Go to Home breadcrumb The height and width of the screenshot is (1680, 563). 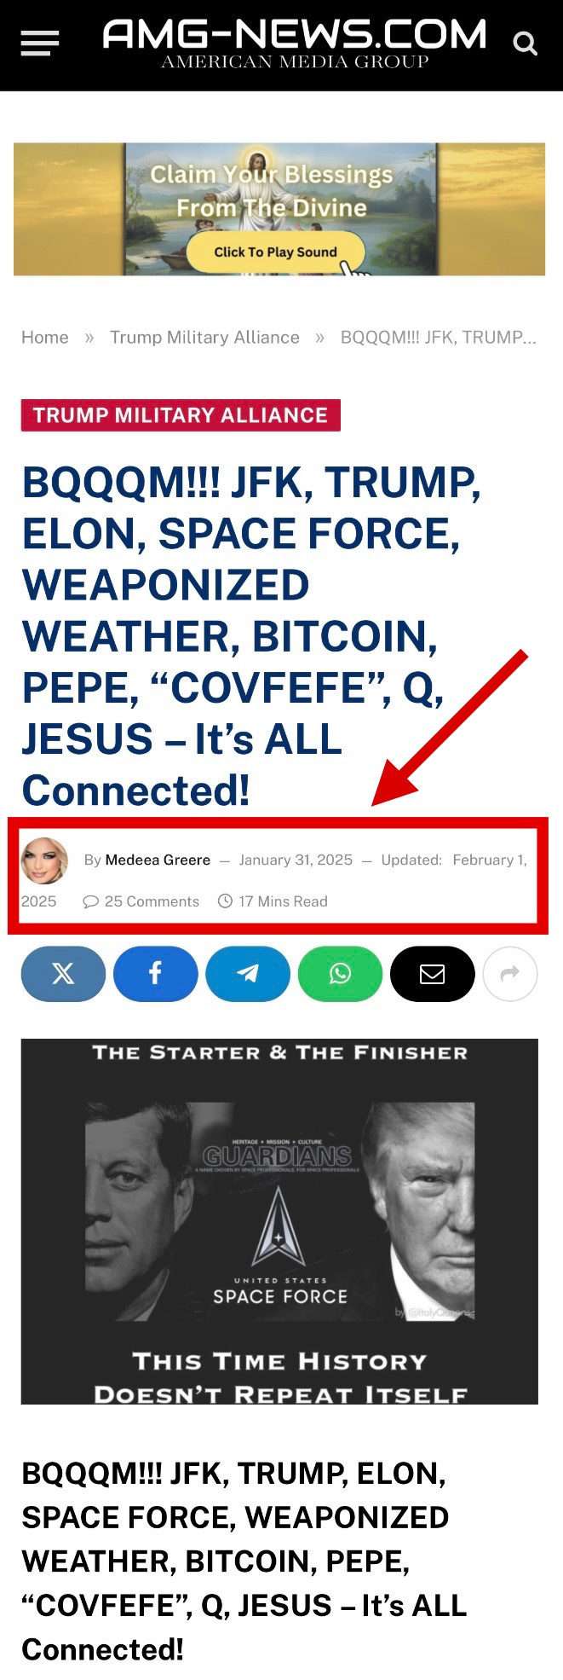pos(45,338)
